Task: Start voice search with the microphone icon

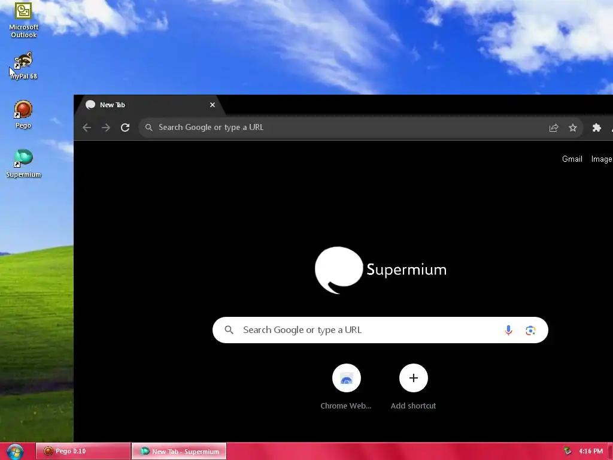Action: click(508, 330)
